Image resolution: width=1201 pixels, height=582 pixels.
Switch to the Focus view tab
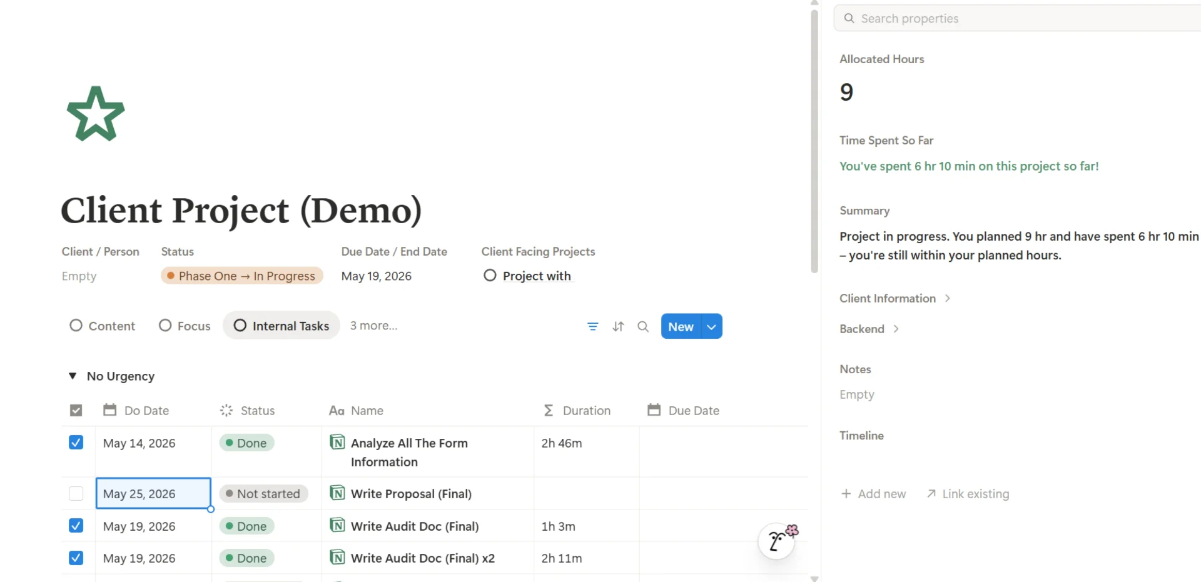click(x=185, y=326)
